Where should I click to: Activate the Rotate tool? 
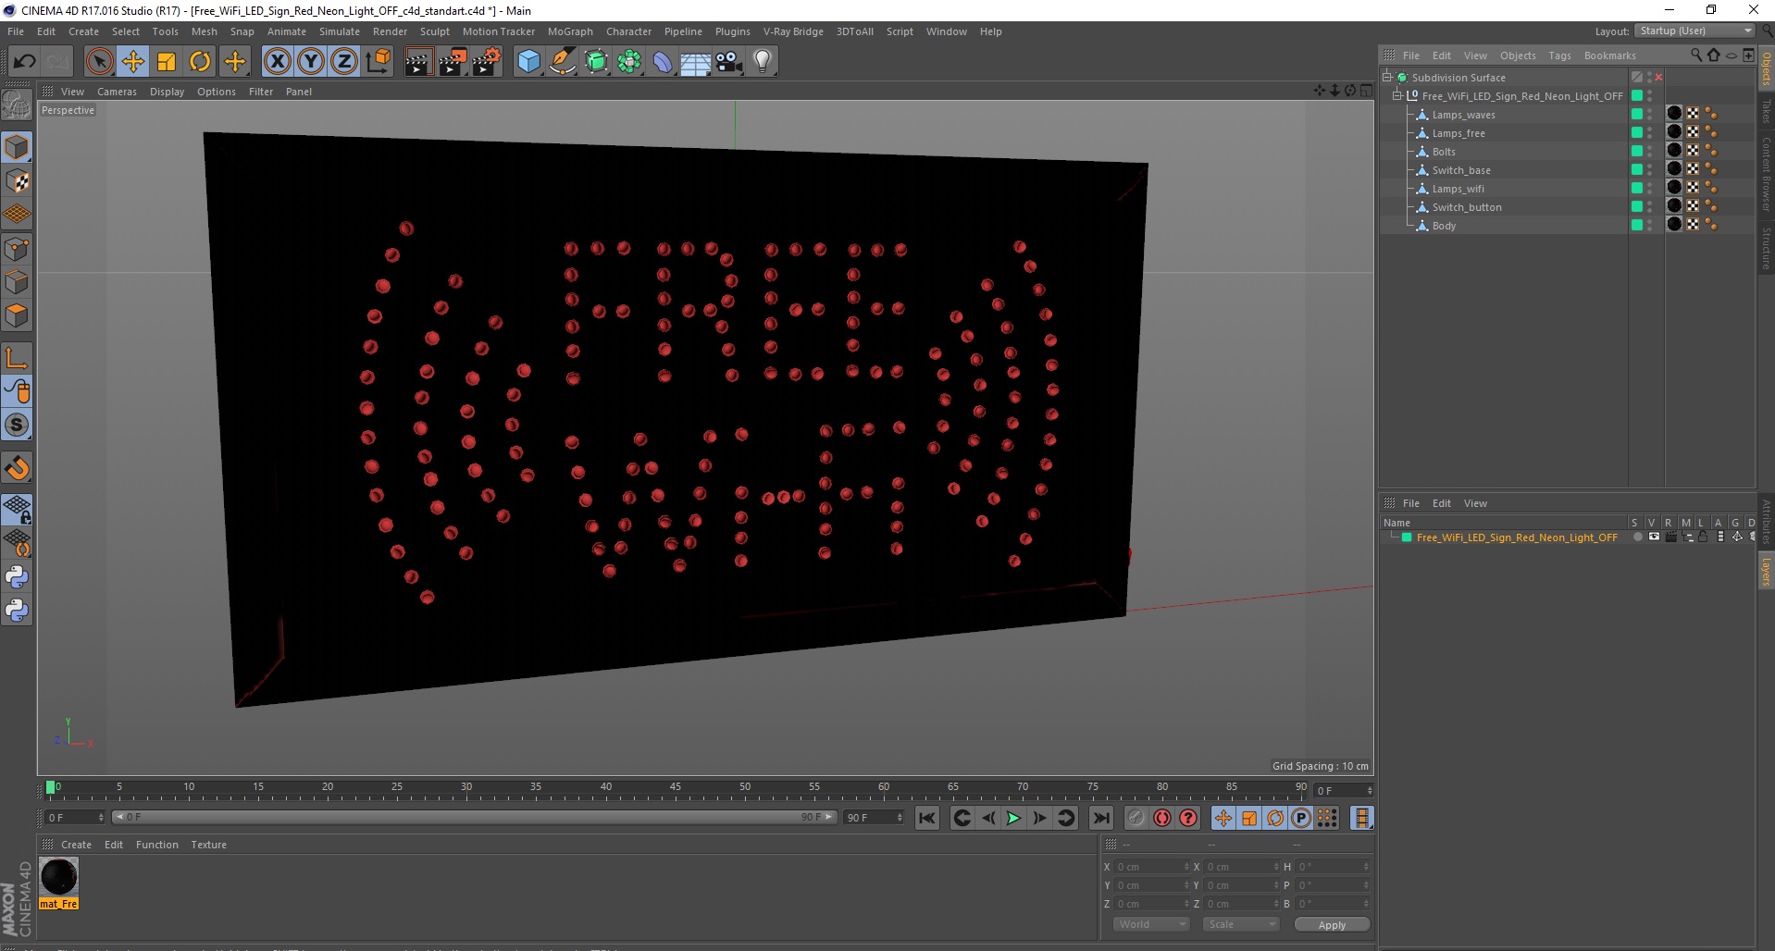(200, 62)
